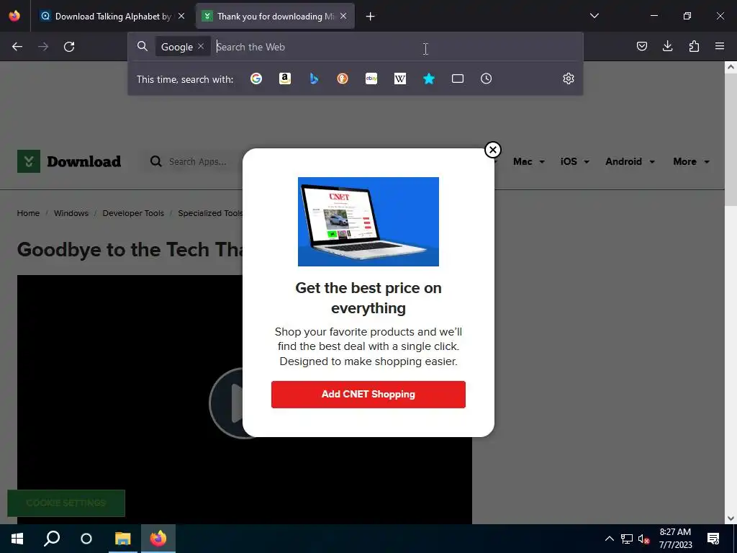Open the Download.com site logo
The image size is (737, 553).
[69, 161]
